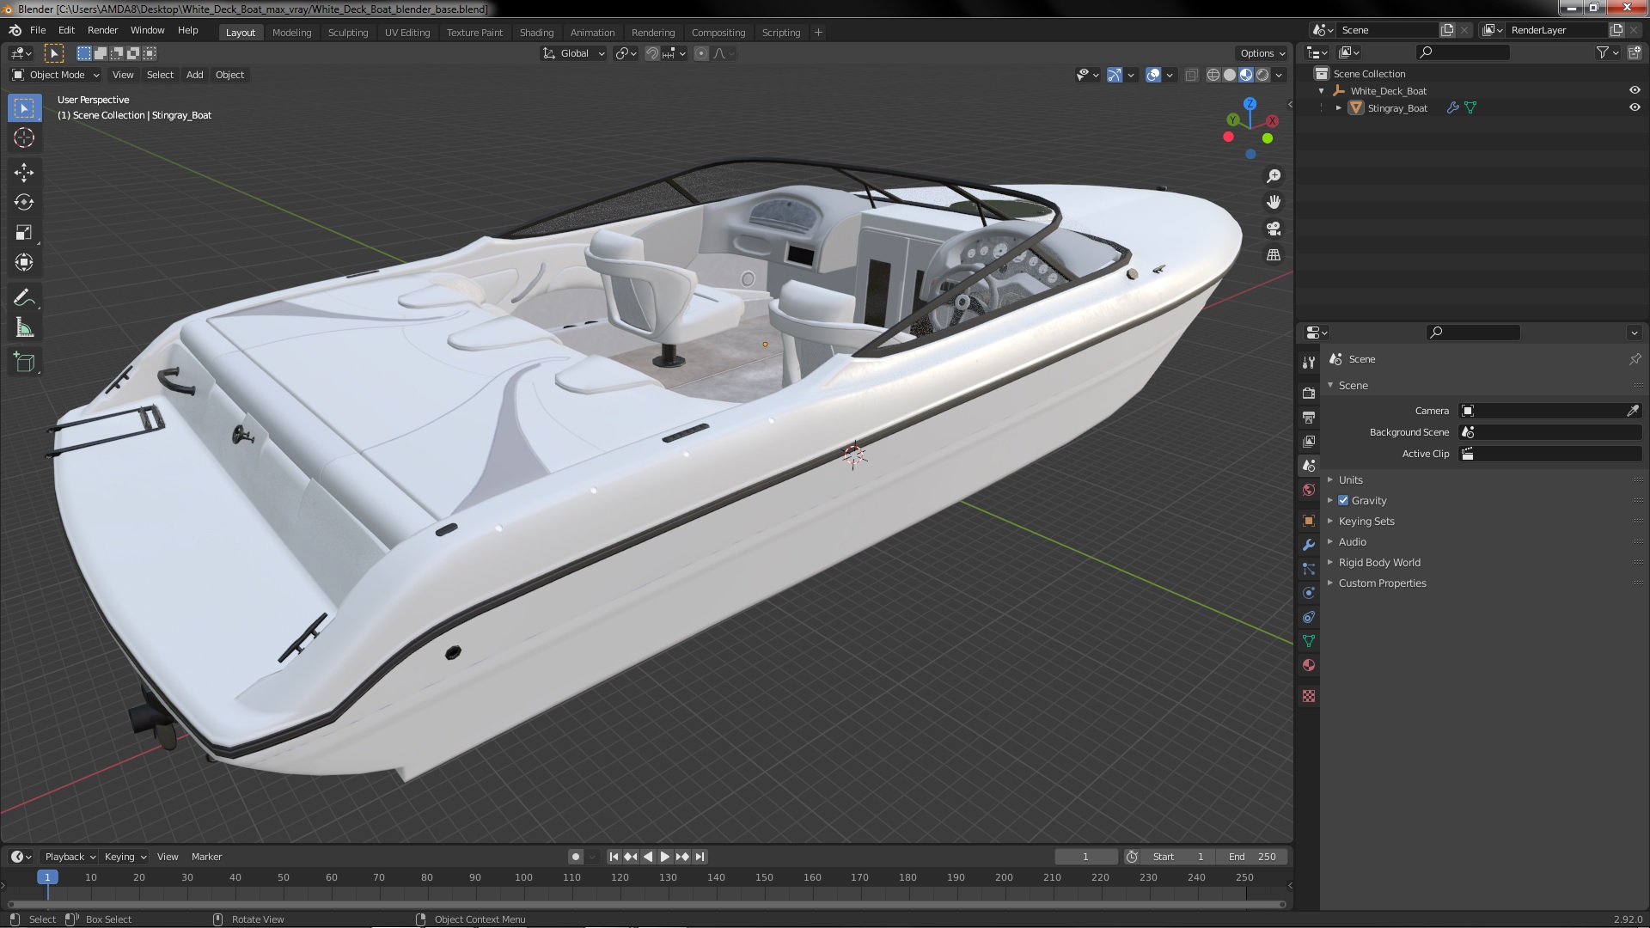Activate the Transform tool
The image size is (1650, 928).
click(24, 262)
